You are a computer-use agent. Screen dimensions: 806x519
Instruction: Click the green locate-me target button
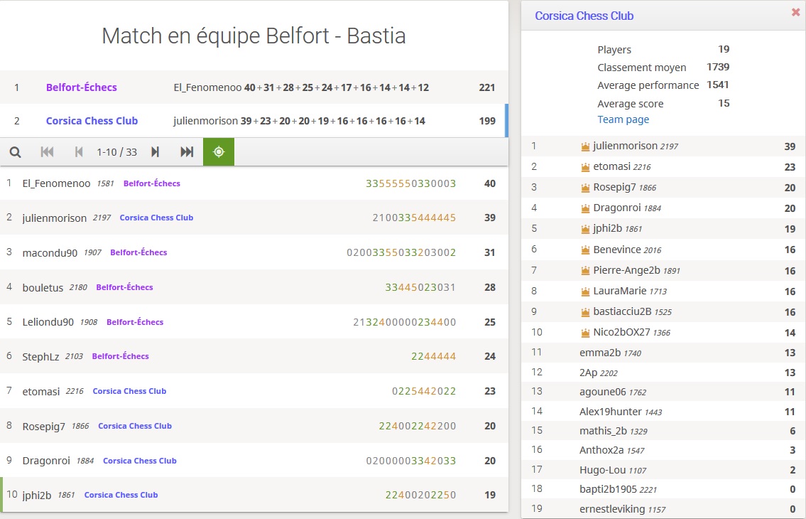[x=219, y=152]
